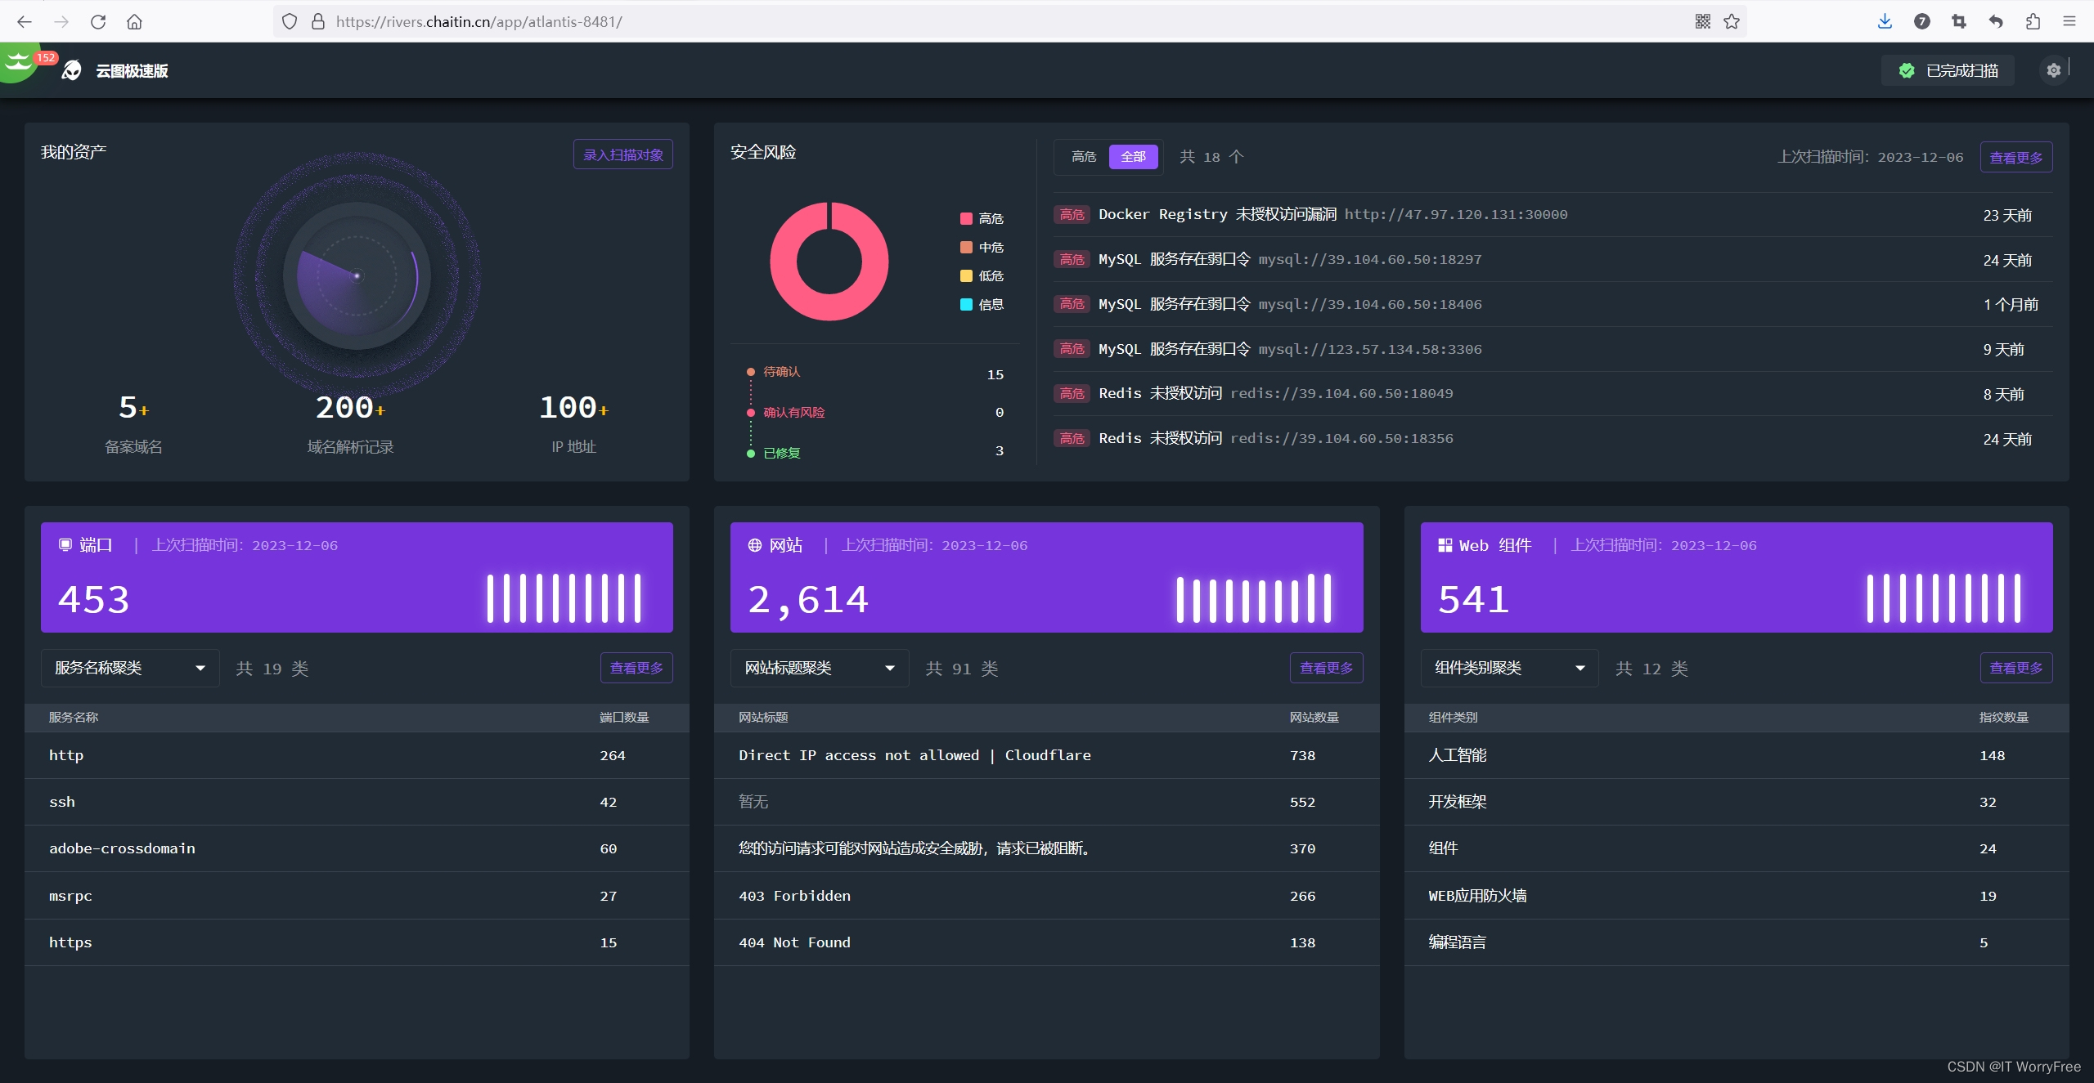This screenshot has width=2094, height=1083.
Task: Select the Direct IP access not allowed row
Action: pos(1046,755)
